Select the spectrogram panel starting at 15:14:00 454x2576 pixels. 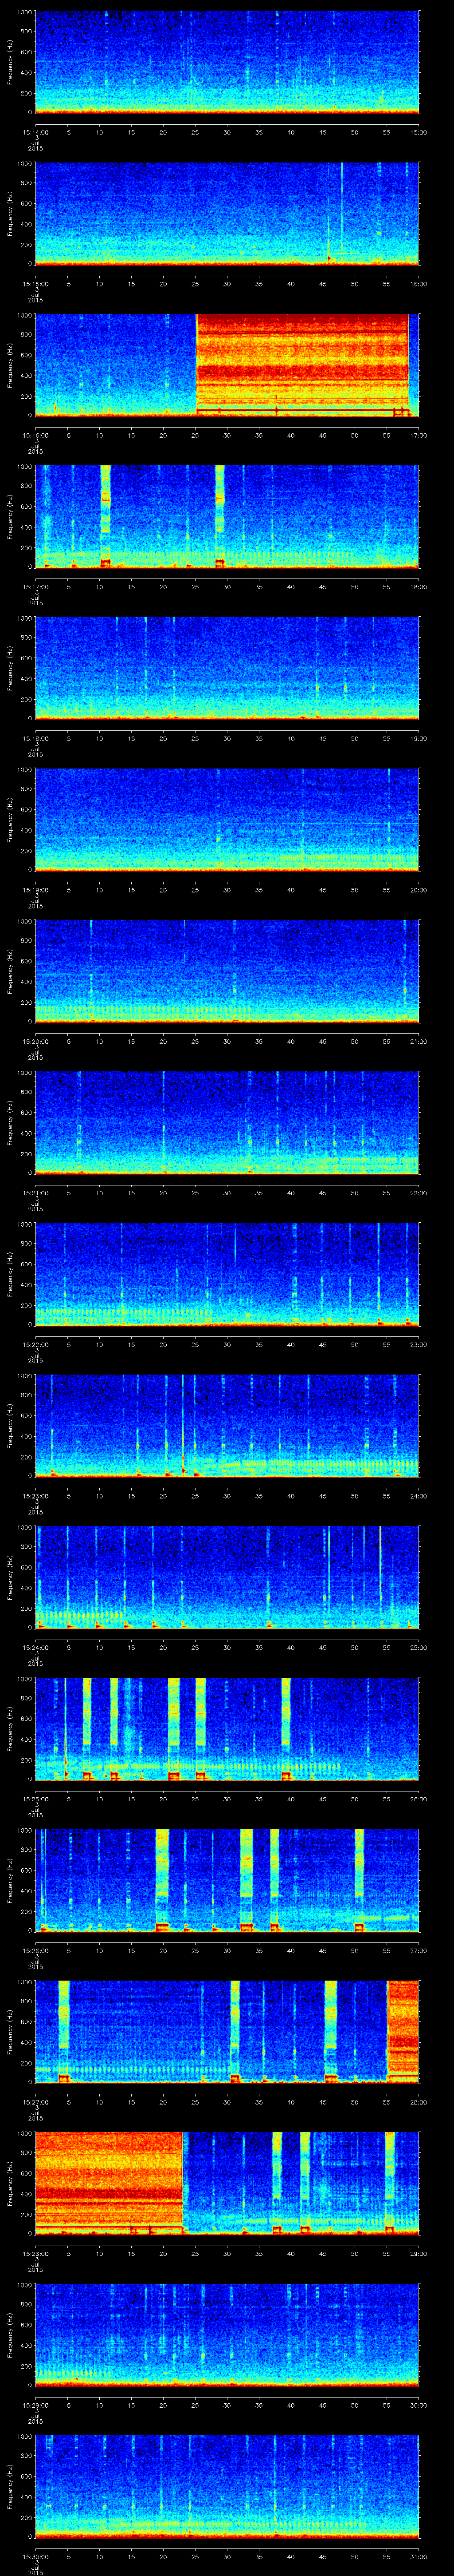tap(227, 62)
